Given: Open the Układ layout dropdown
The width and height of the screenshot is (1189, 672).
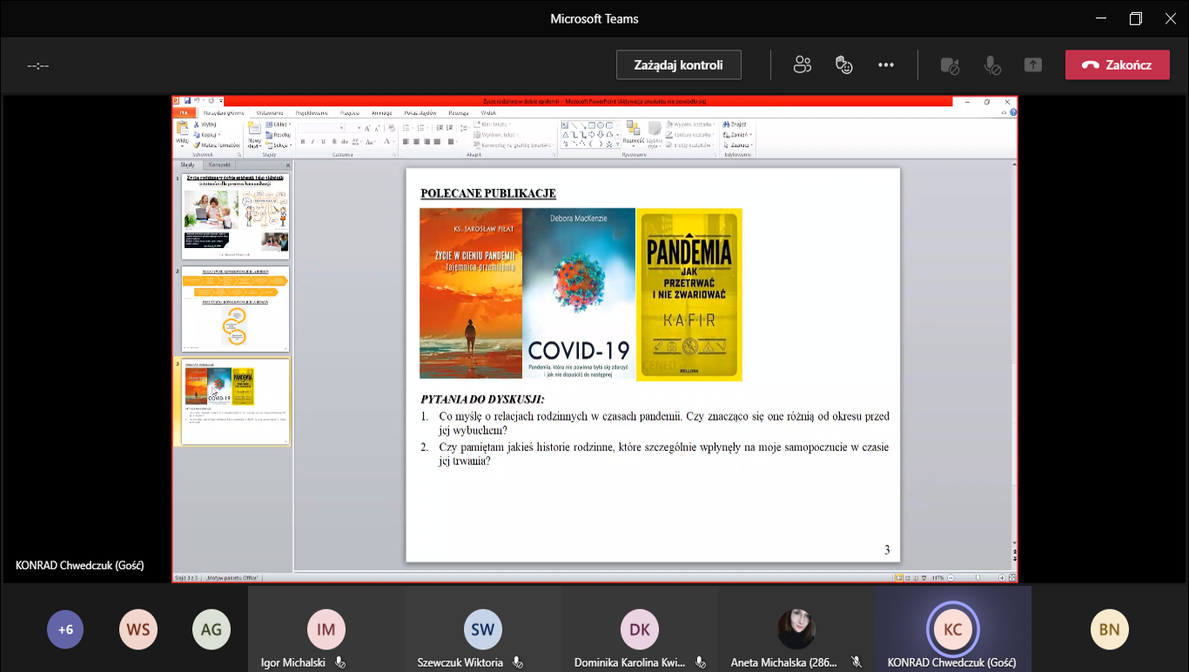Looking at the screenshot, I should 279,124.
